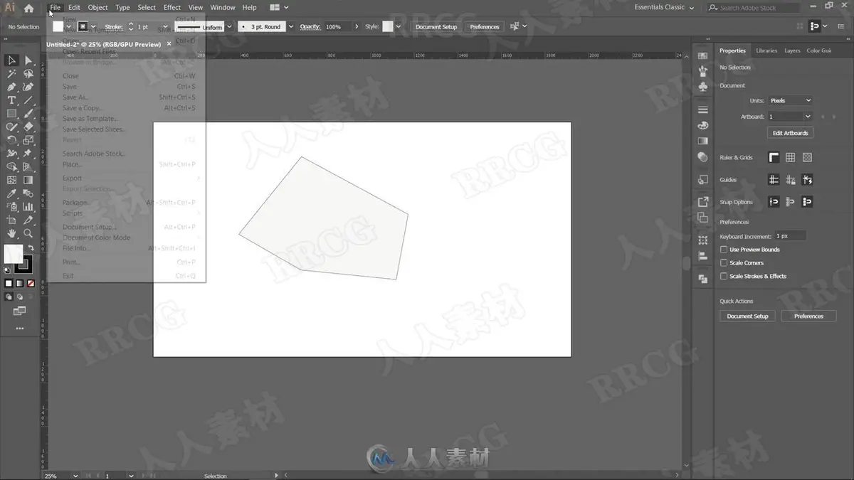854x480 pixels.
Task: Open the Units dropdown set to Pixels
Action: click(790, 101)
